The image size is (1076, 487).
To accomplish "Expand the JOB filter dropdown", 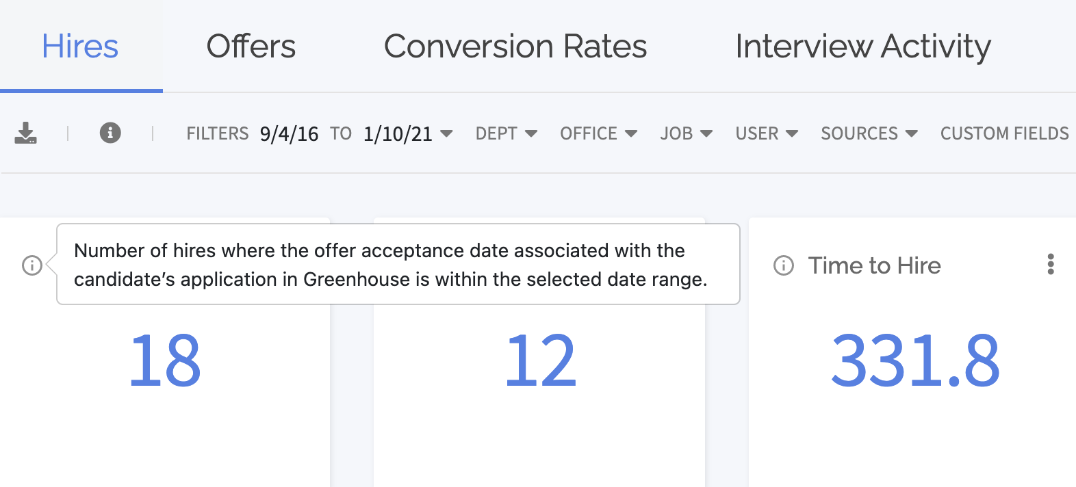I will click(x=687, y=133).
